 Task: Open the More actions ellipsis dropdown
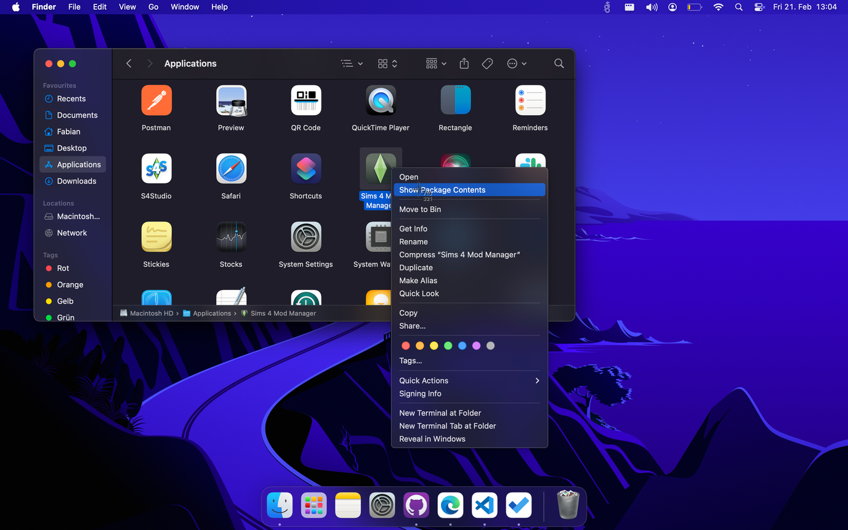click(x=517, y=63)
